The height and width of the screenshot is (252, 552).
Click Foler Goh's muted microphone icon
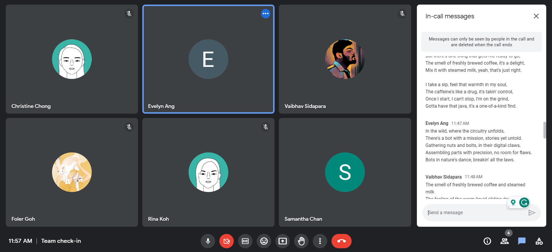click(129, 127)
